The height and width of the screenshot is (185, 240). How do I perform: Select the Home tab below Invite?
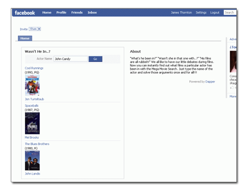tap(25, 39)
